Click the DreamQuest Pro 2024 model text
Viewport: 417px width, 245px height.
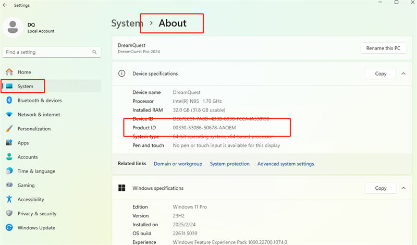(x=139, y=52)
